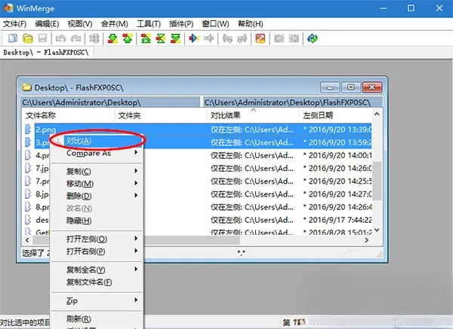Click the date cell 2016/9/20 14:00:1

337,155
